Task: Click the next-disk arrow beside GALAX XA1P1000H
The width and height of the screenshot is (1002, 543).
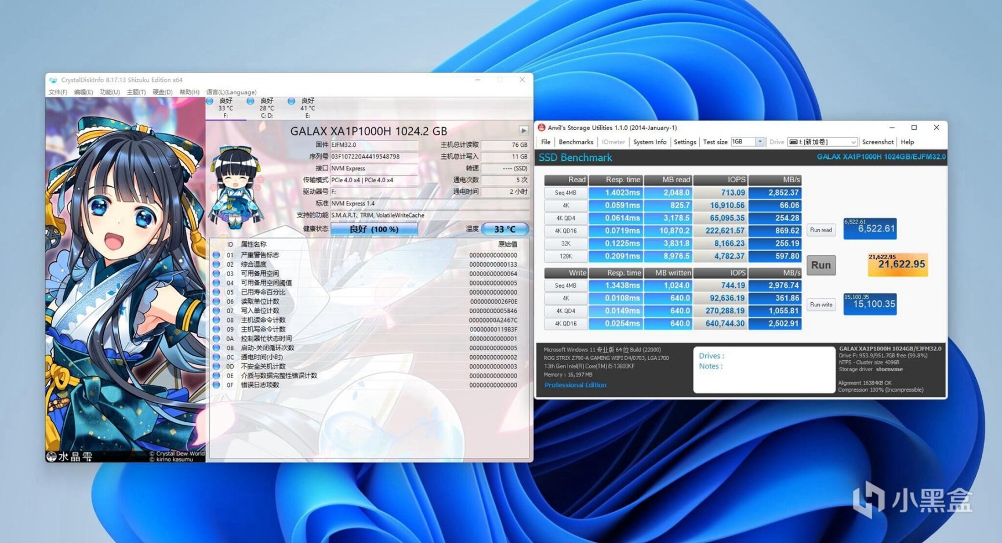Action: [x=524, y=131]
